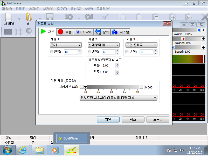The height and width of the screenshot is (156, 208).
Task: Expand the Undo history dropdown arrow
Action: pyautogui.click(x=79, y=19)
